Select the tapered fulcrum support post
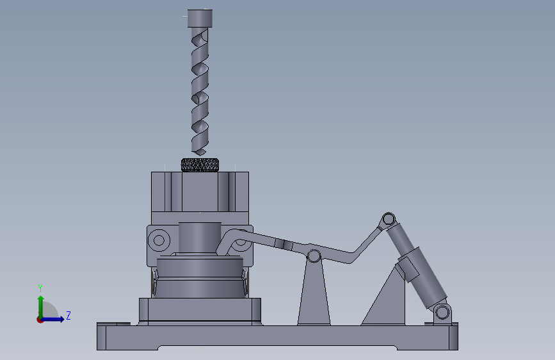Viewport: 555px width, 360px height. click(314, 294)
